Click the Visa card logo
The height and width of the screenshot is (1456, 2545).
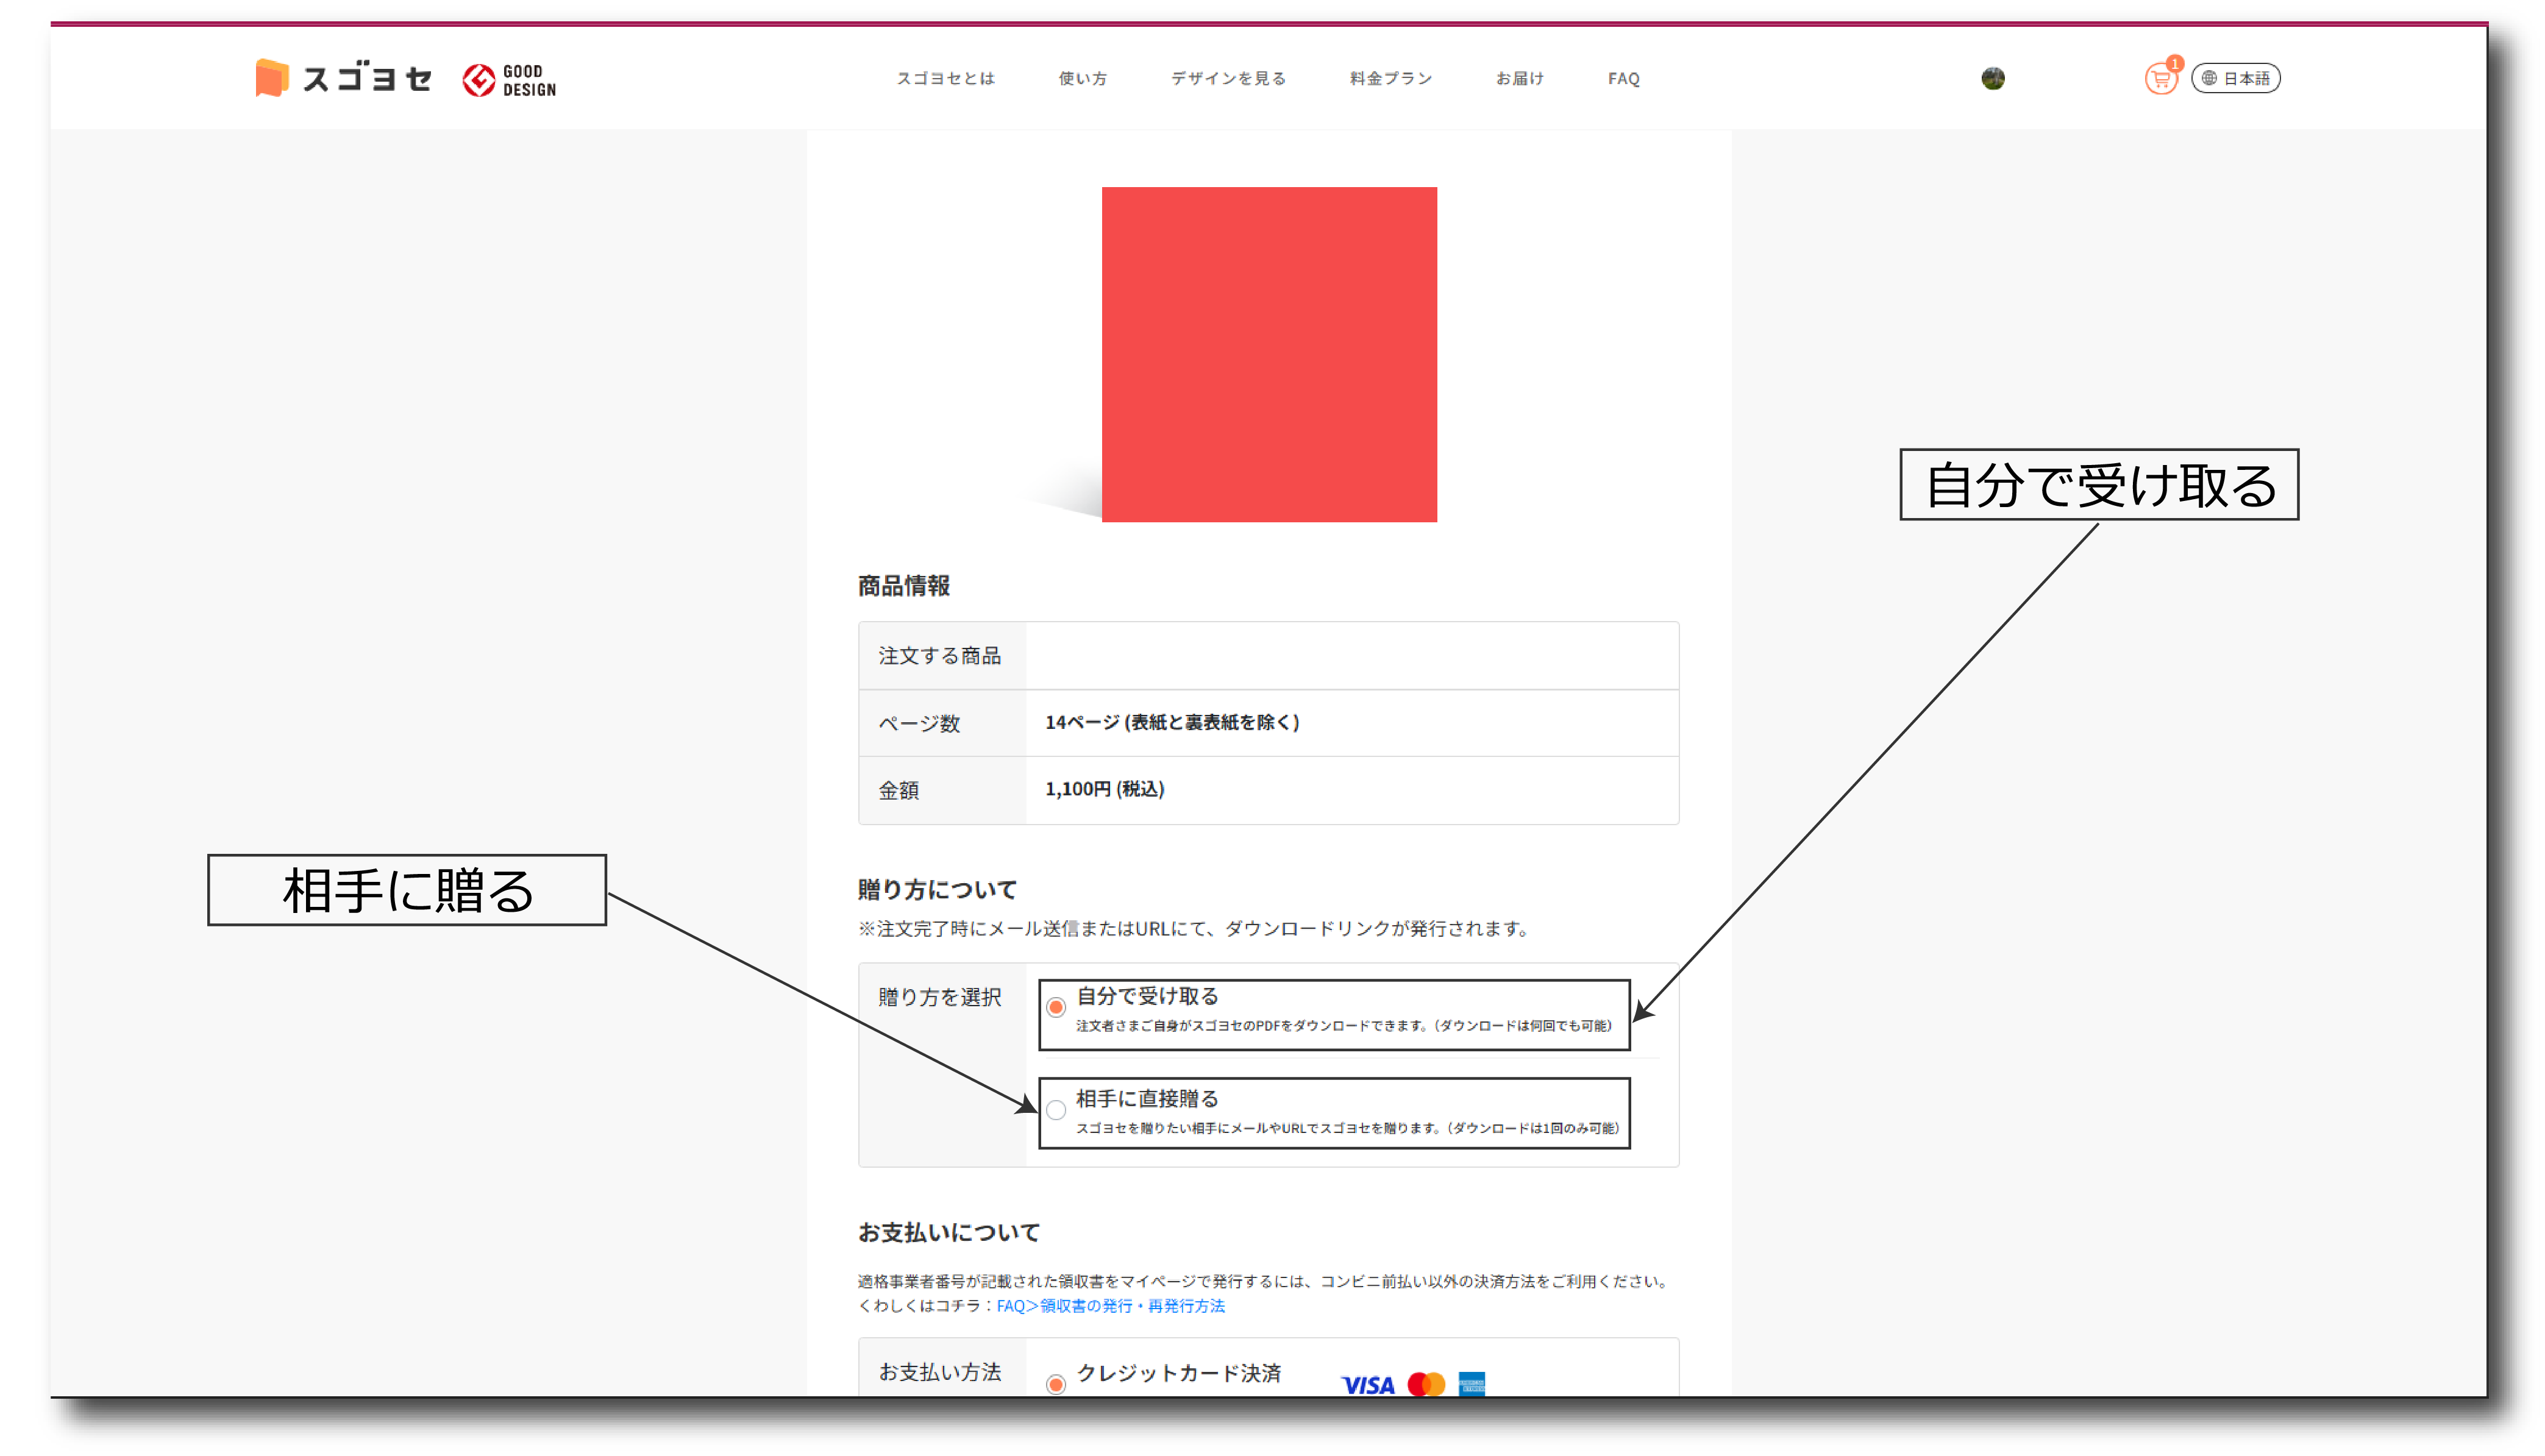pos(1367,1385)
